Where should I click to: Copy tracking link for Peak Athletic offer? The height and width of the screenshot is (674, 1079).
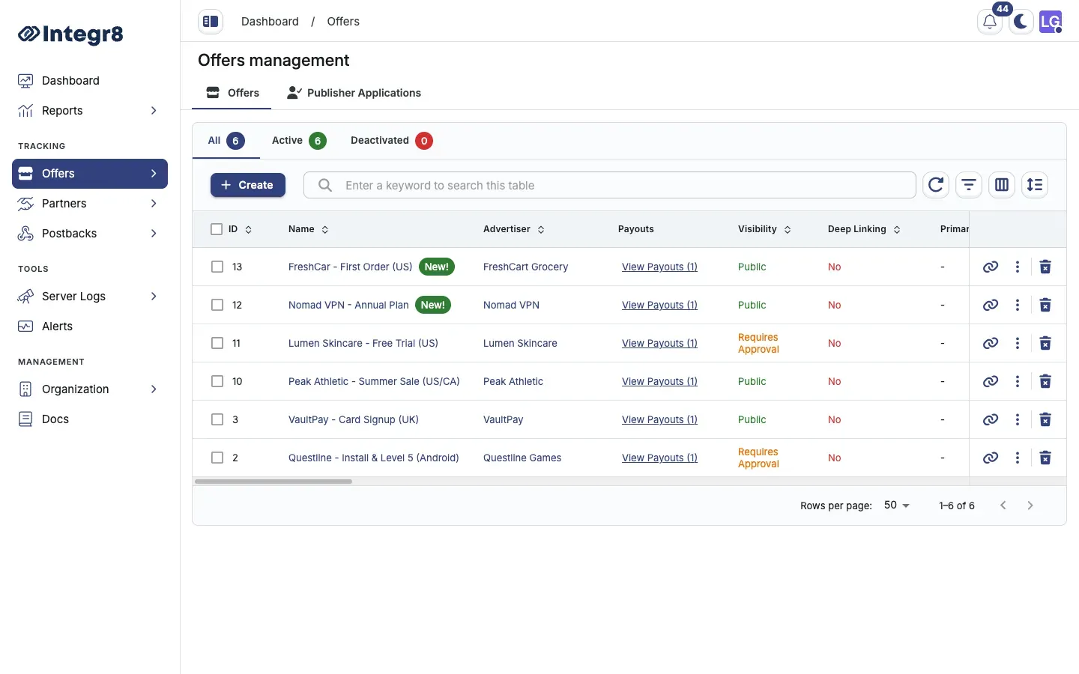(x=991, y=381)
